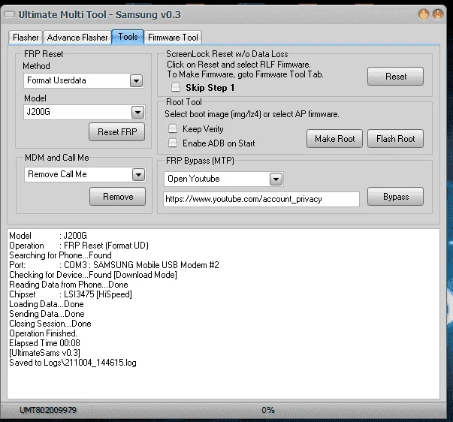Click the Format Userdata combo box field
Image resolution: width=453 pixels, height=422 pixels.
tap(83, 80)
